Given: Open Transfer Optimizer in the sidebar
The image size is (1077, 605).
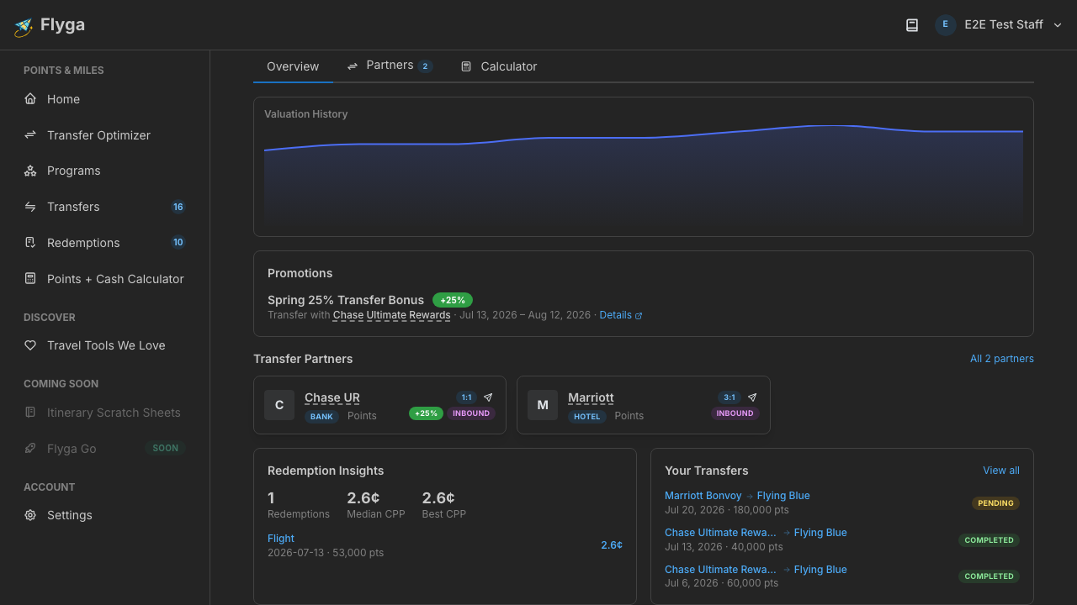Looking at the screenshot, I should pos(104,135).
